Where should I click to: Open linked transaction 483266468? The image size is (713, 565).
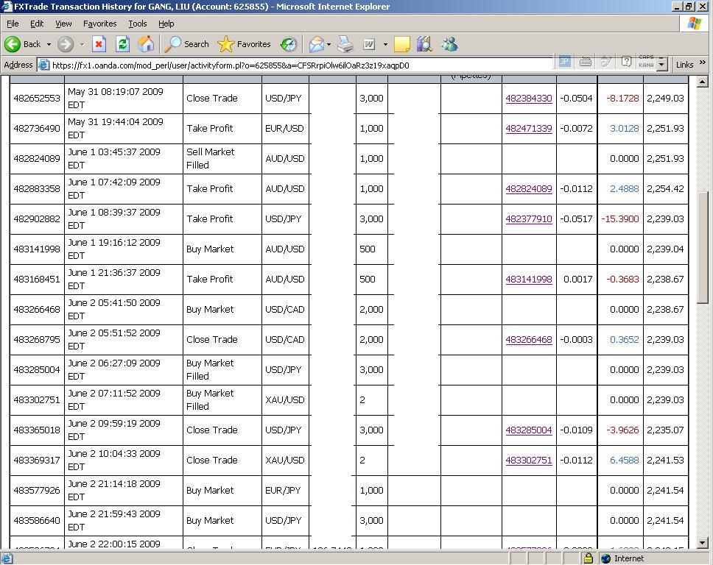[x=529, y=339]
